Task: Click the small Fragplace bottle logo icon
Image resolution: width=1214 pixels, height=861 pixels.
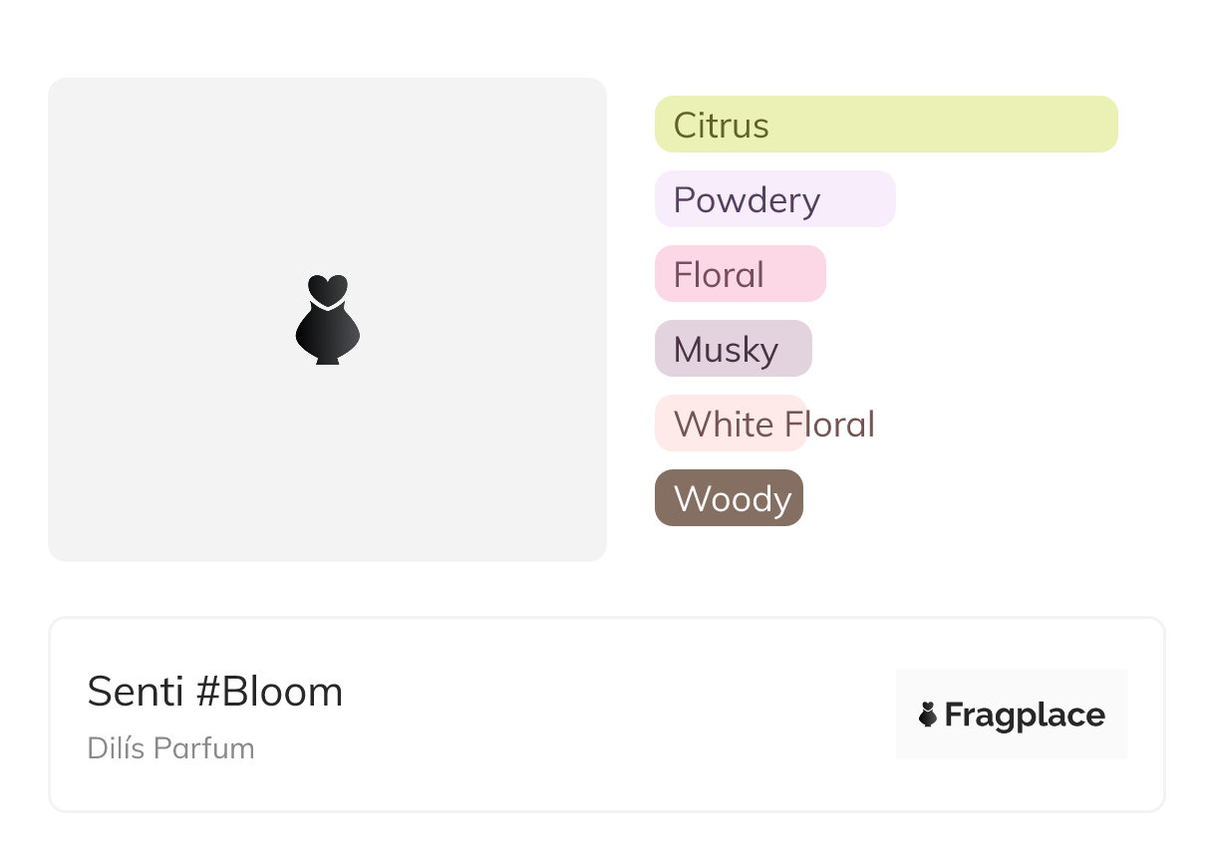Action: (928, 715)
